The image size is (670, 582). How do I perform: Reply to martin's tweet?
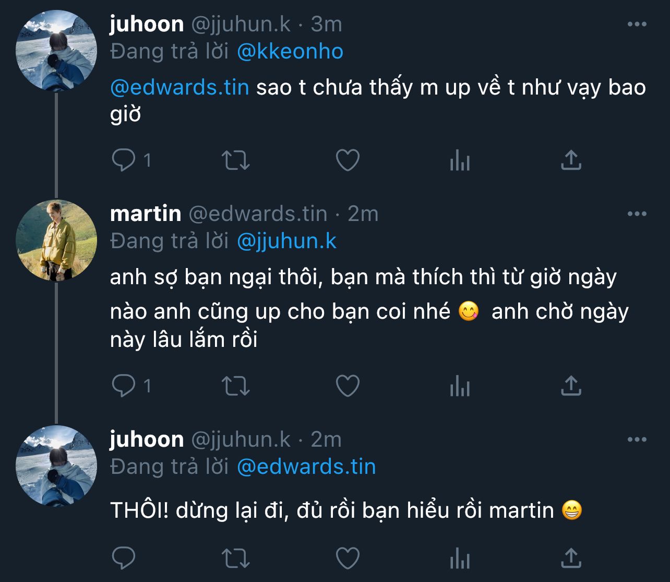pyautogui.click(x=124, y=386)
